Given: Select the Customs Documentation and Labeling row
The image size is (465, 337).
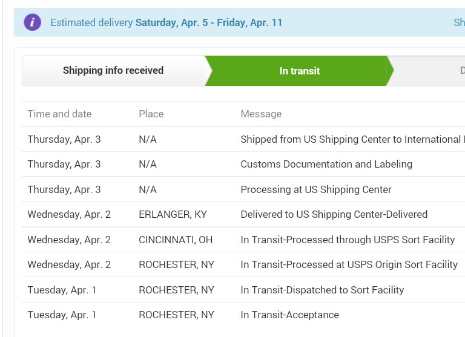Looking at the screenshot, I should (326, 164).
